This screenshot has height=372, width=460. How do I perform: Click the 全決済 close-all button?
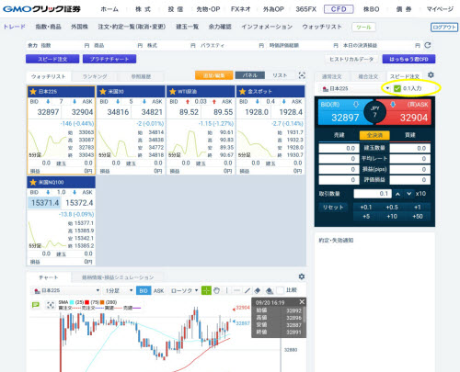(374, 135)
